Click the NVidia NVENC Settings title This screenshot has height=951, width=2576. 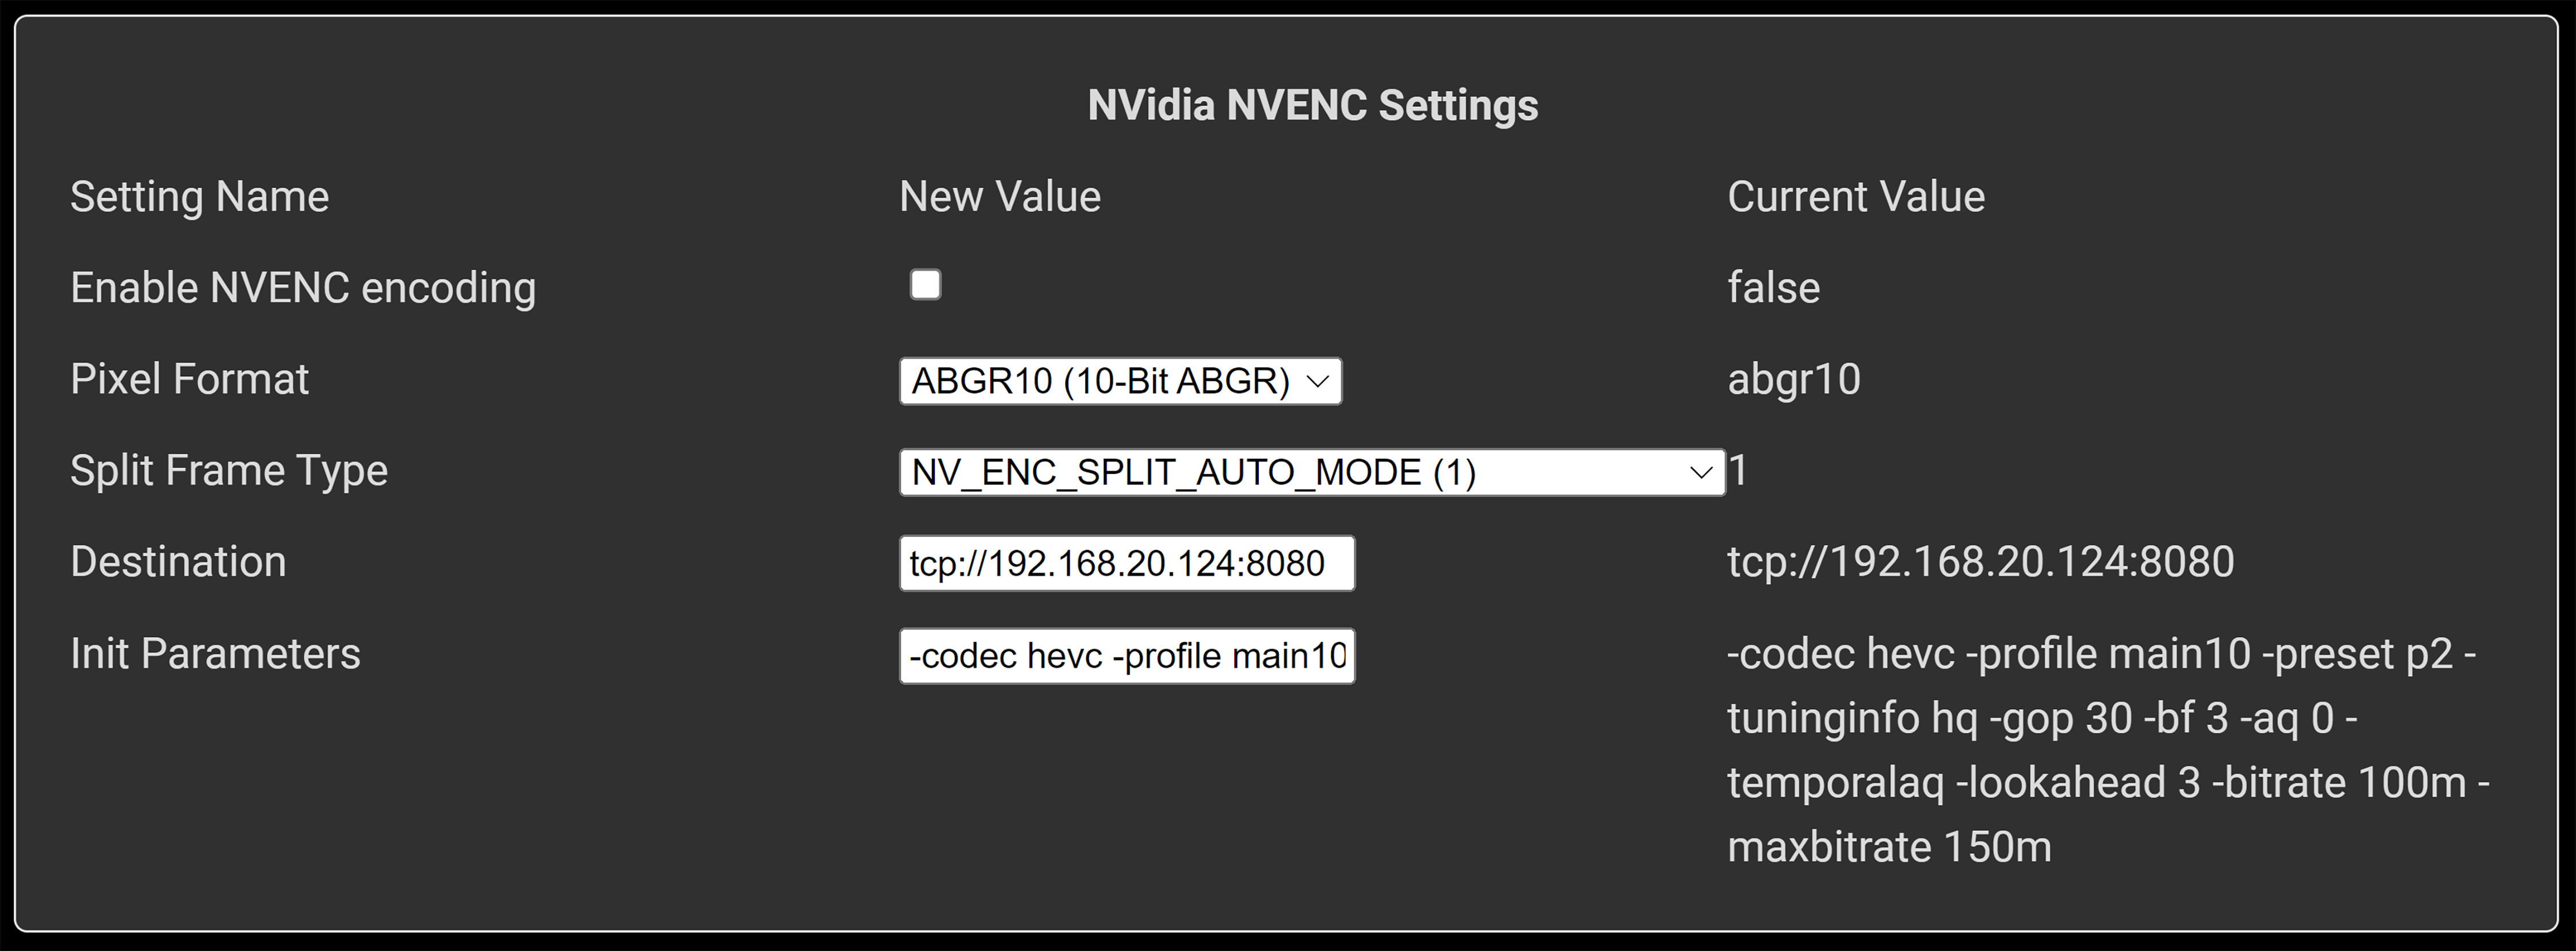1312,106
